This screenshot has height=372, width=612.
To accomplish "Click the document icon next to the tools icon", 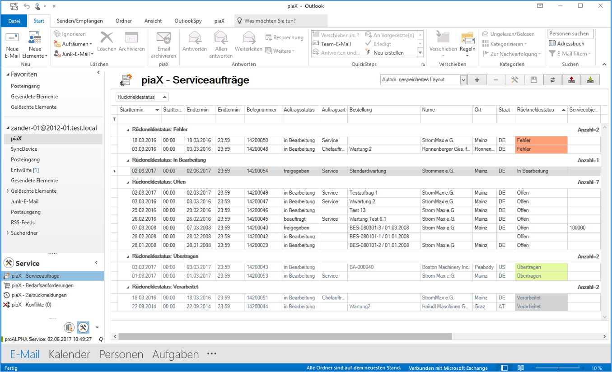I will [x=69, y=327].
